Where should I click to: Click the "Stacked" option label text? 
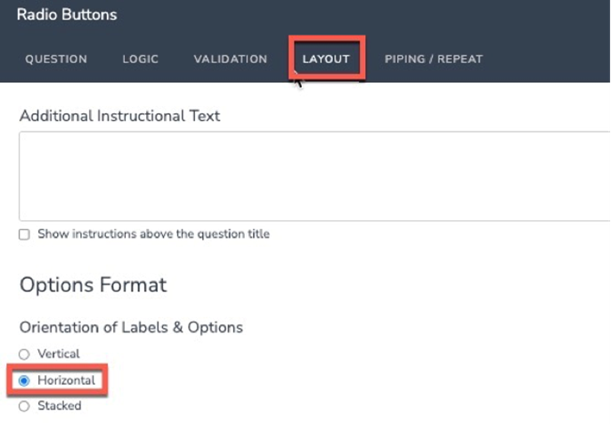click(x=59, y=406)
